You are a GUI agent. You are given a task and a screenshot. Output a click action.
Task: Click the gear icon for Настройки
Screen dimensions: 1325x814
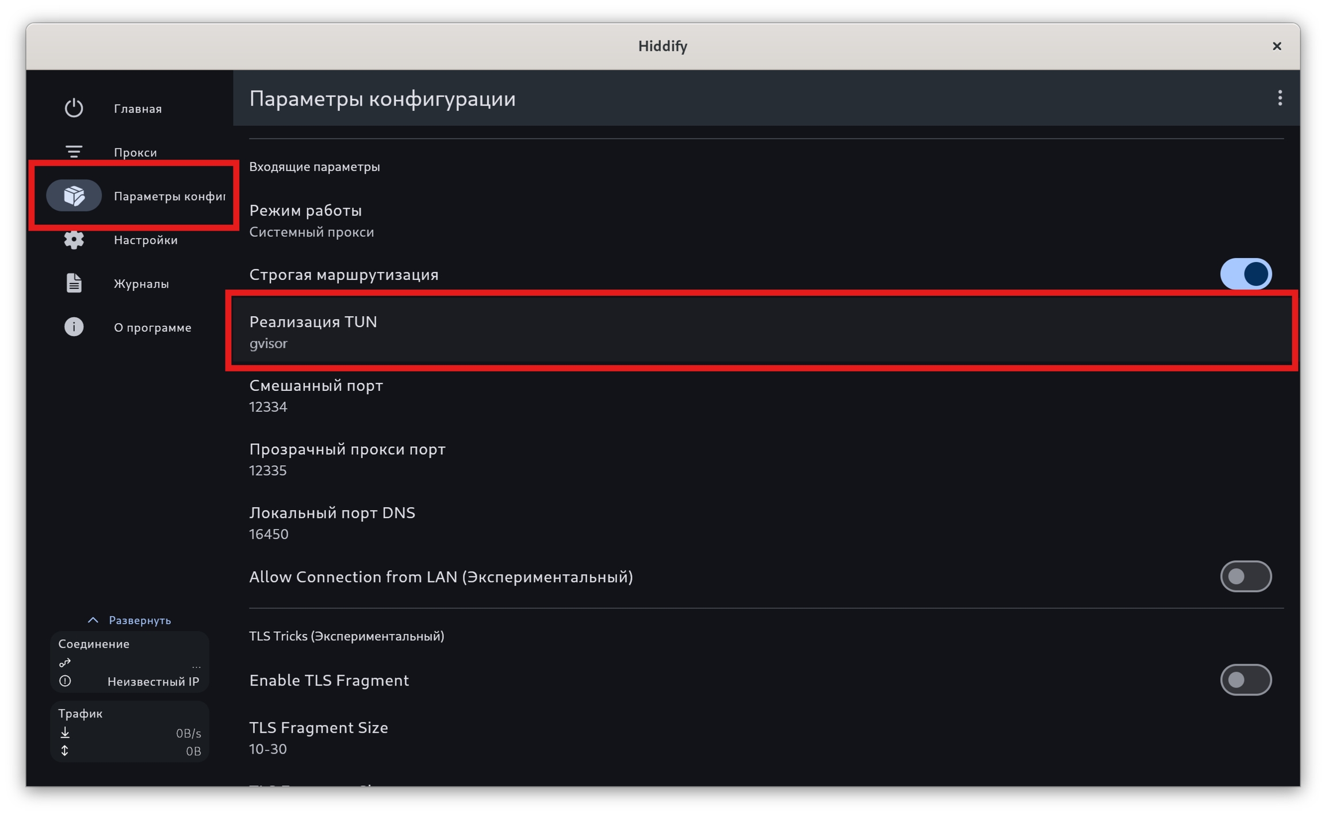point(74,240)
